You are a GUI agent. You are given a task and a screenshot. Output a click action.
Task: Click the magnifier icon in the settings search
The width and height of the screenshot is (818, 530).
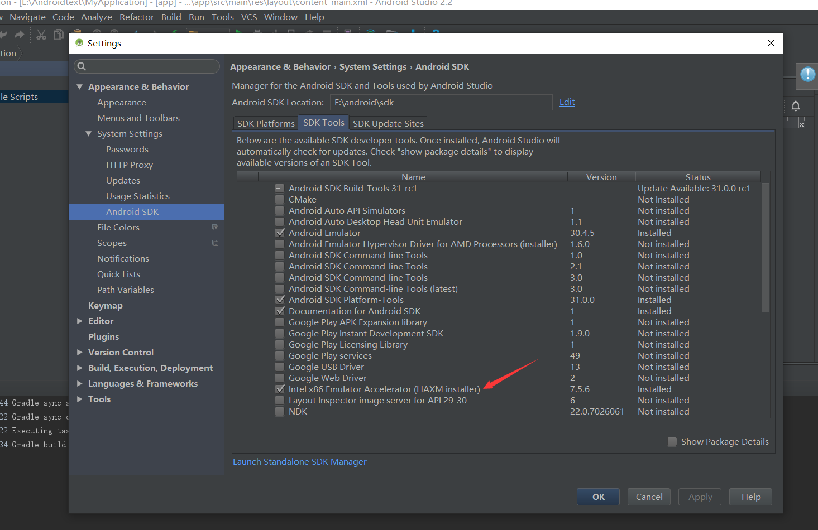(82, 66)
